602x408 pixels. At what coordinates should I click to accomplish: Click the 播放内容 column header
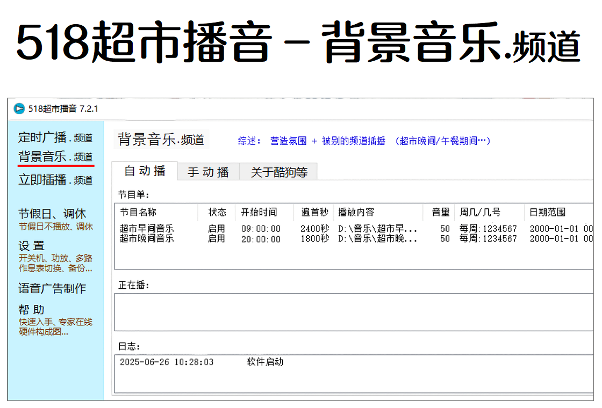356,212
